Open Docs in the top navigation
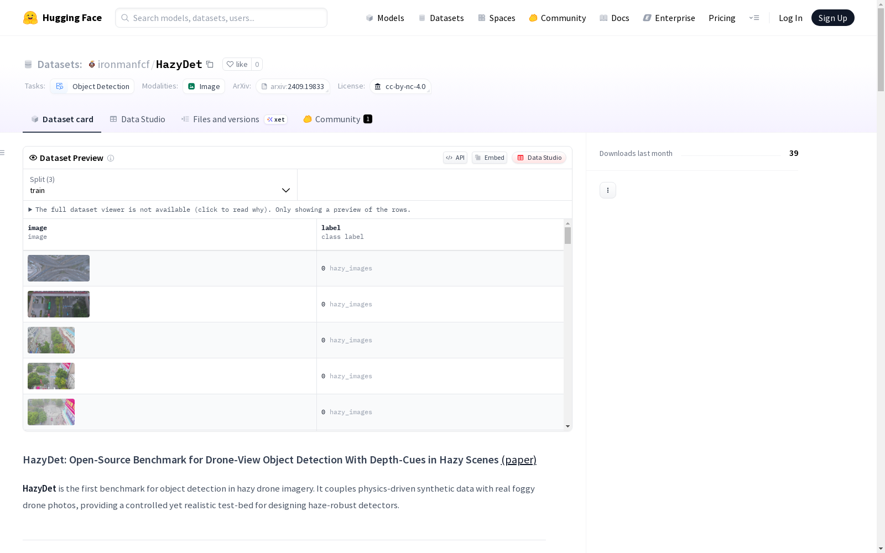The height and width of the screenshot is (553, 885). coord(615,18)
